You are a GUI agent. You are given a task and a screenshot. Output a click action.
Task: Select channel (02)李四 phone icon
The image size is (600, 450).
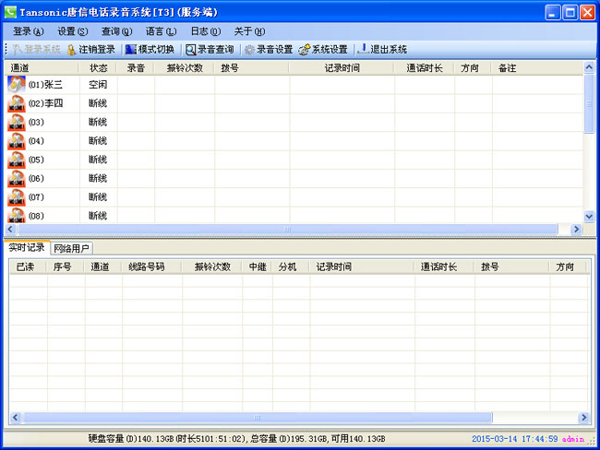pos(17,103)
